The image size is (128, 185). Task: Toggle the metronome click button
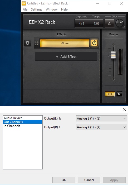pyautogui.click(x=109, y=23)
